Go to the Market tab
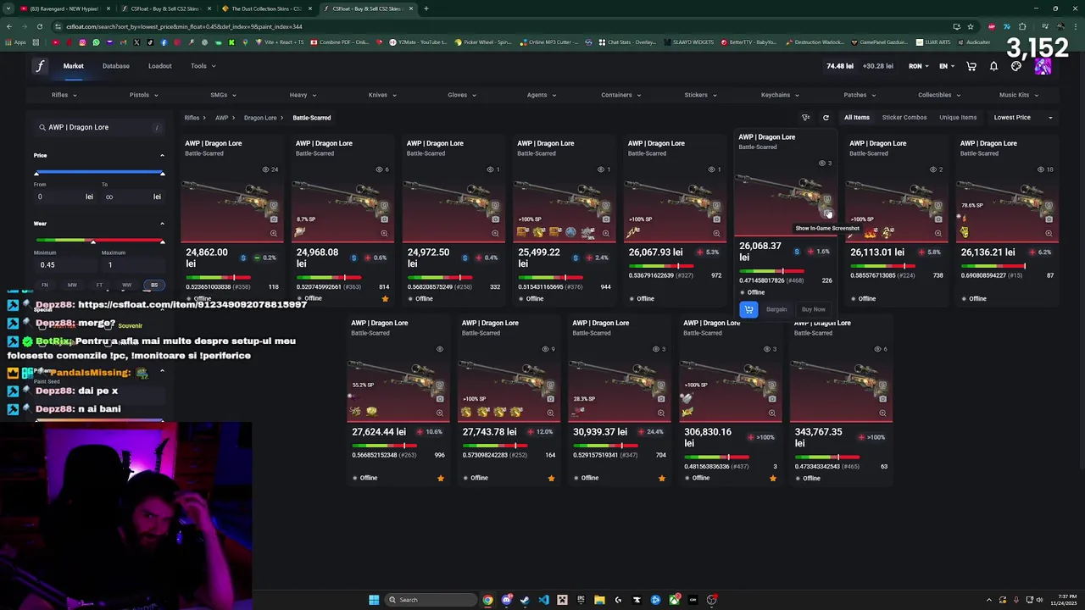This screenshot has height=610, width=1085. [x=73, y=66]
